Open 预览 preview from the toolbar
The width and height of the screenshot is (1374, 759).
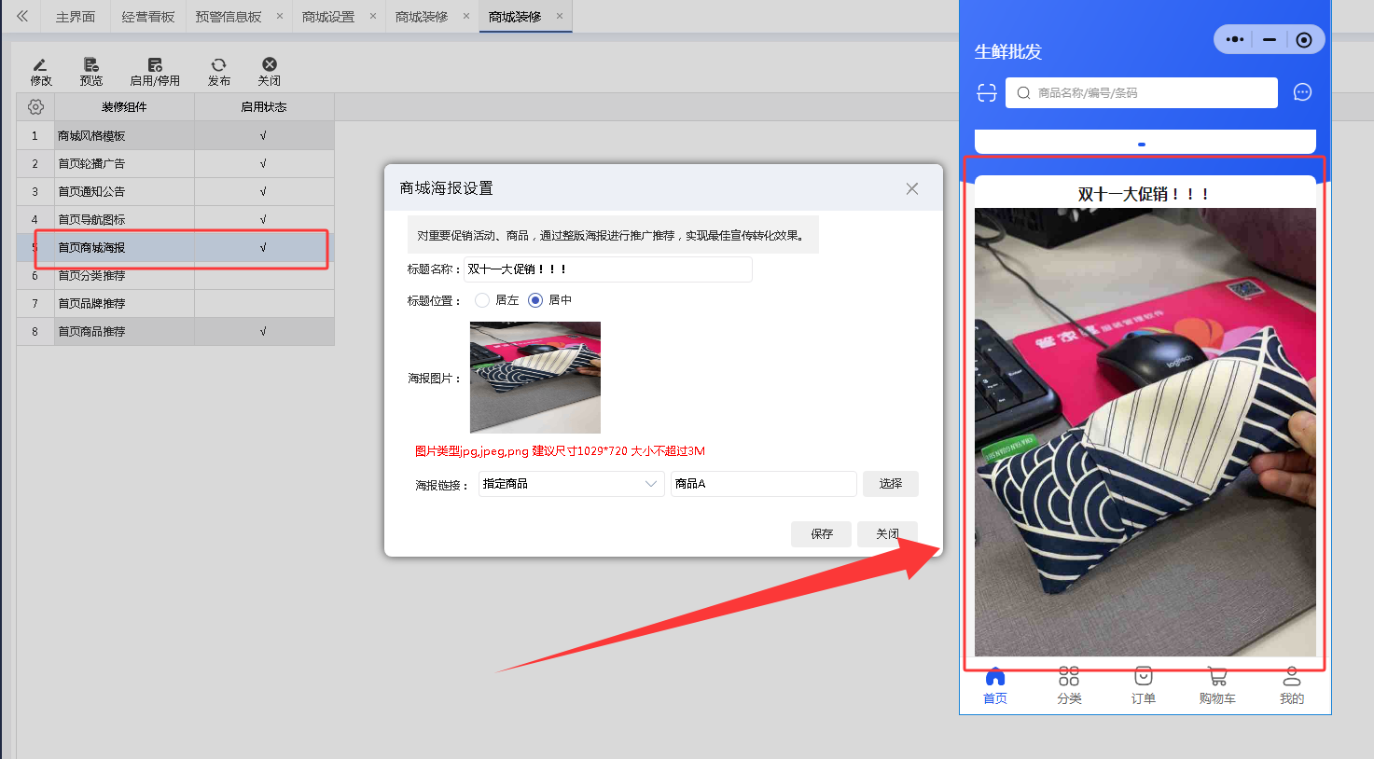90,65
